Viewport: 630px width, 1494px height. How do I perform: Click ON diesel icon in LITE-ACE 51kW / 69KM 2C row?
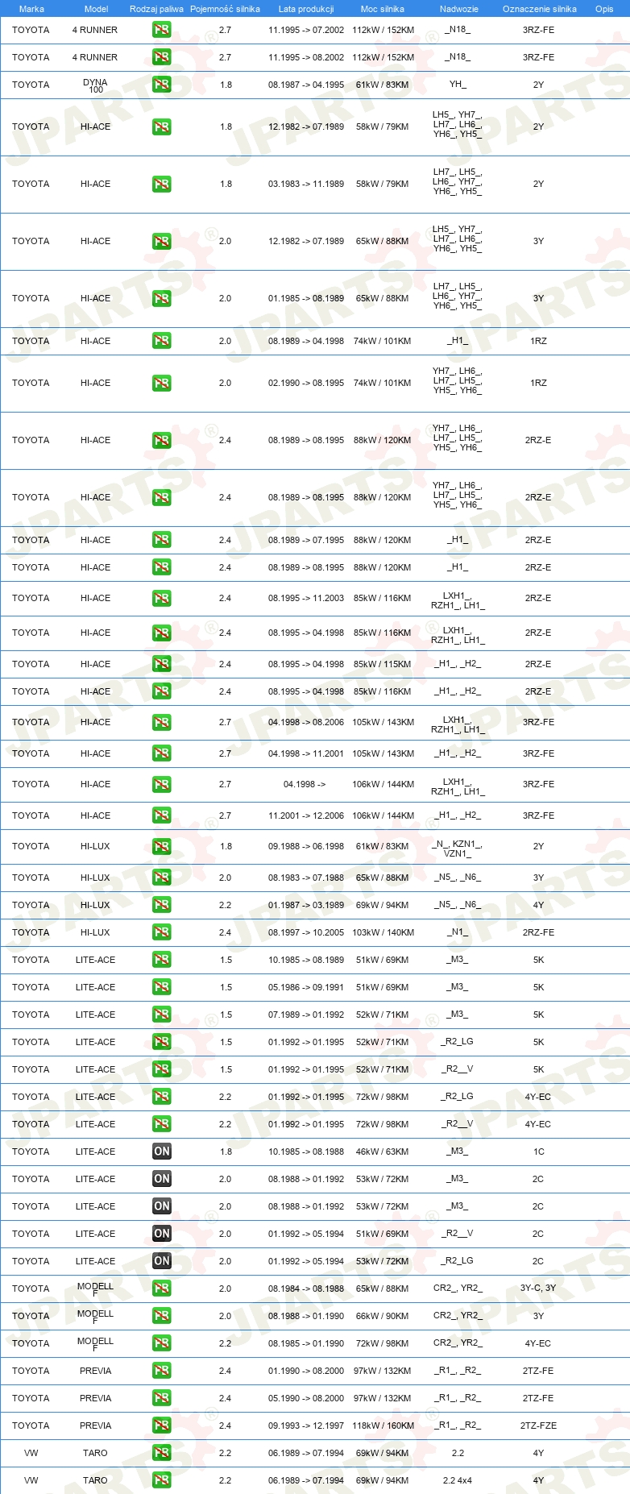[162, 1234]
